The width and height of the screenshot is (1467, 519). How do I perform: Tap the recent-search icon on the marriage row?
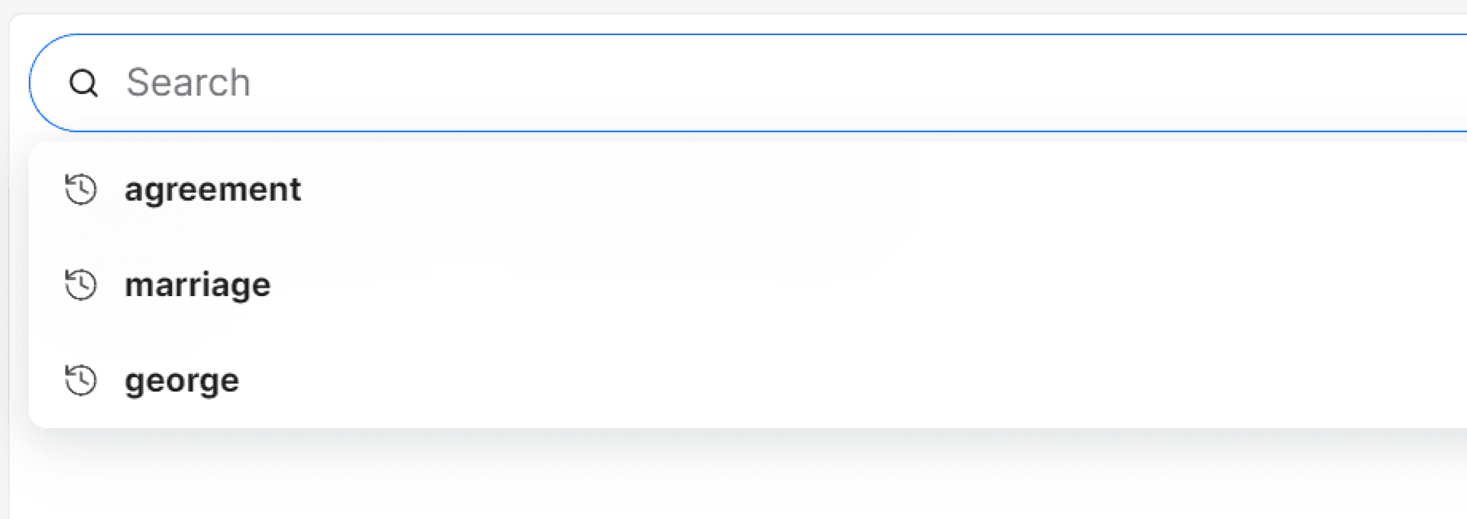tap(81, 285)
